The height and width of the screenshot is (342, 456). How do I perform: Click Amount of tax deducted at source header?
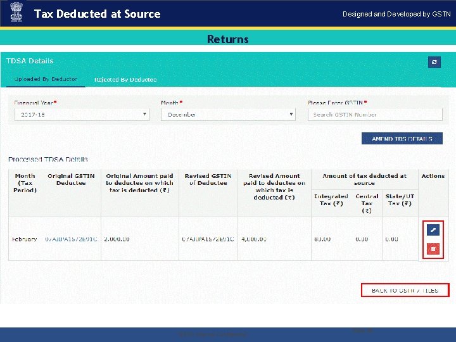tap(364, 179)
